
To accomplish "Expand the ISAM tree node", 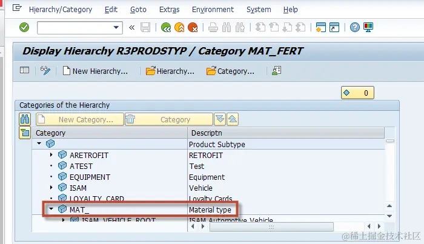I will coord(51,187).
